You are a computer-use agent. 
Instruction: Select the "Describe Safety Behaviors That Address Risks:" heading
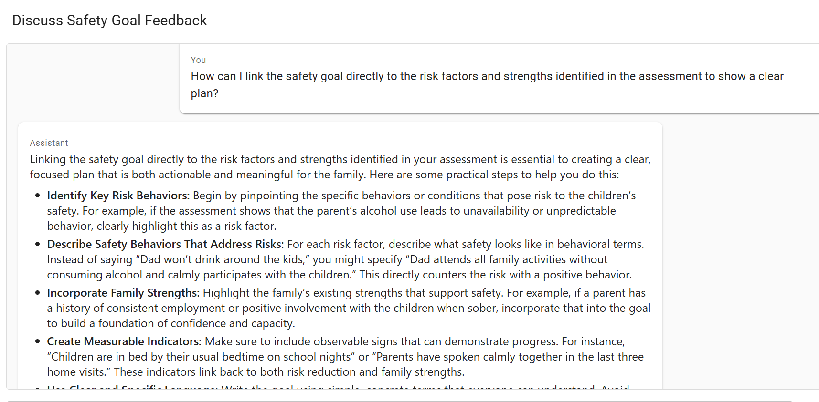[x=165, y=244]
